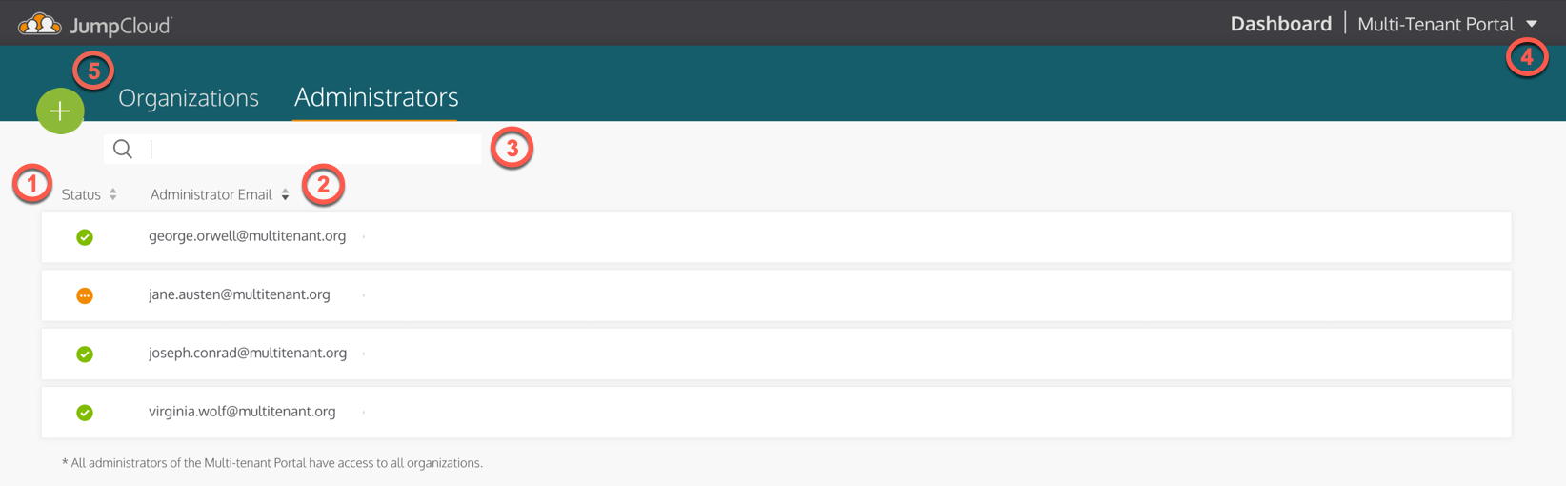Image resolution: width=1566 pixels, height=486 pixels.
Task: Open jane.austen@multitenant.org administrator entry
Action: pos(776,295)
